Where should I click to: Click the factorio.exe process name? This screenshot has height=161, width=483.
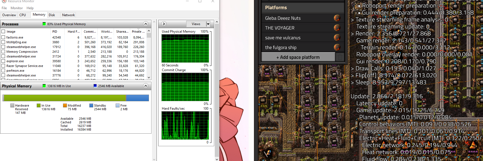[x=15, y=37]
